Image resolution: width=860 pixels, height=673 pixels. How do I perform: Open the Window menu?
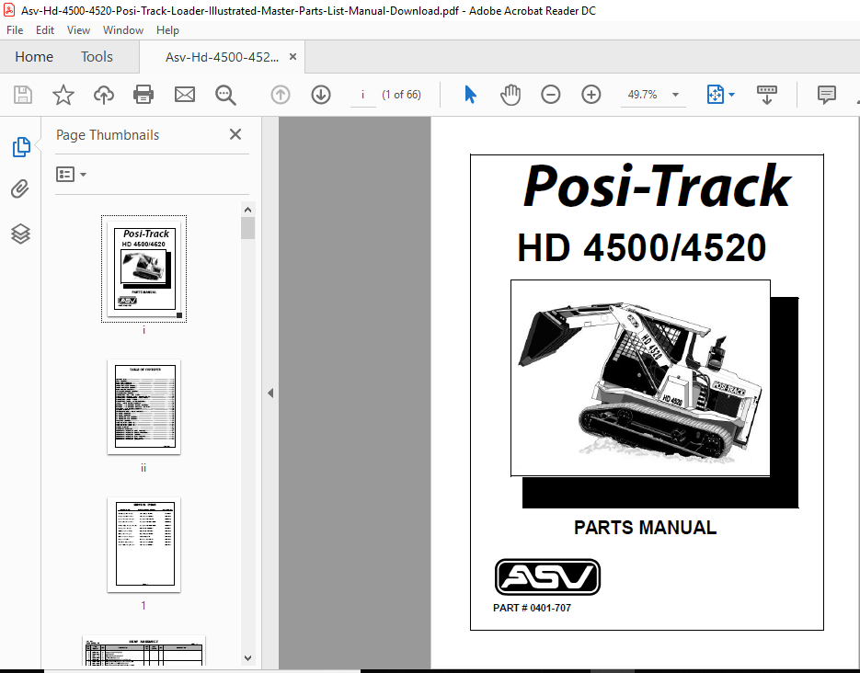[123, 30]
